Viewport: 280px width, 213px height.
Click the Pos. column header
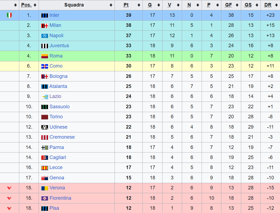coord(26,5)
